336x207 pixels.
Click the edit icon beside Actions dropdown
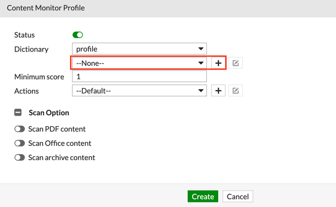[x=236, y=91]
